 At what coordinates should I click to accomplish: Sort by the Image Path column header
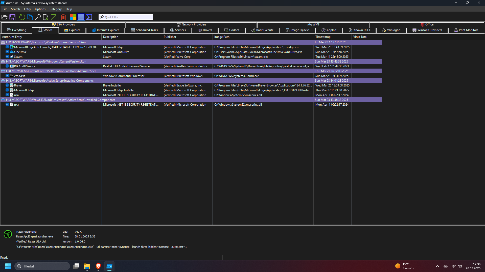point(263,37)
